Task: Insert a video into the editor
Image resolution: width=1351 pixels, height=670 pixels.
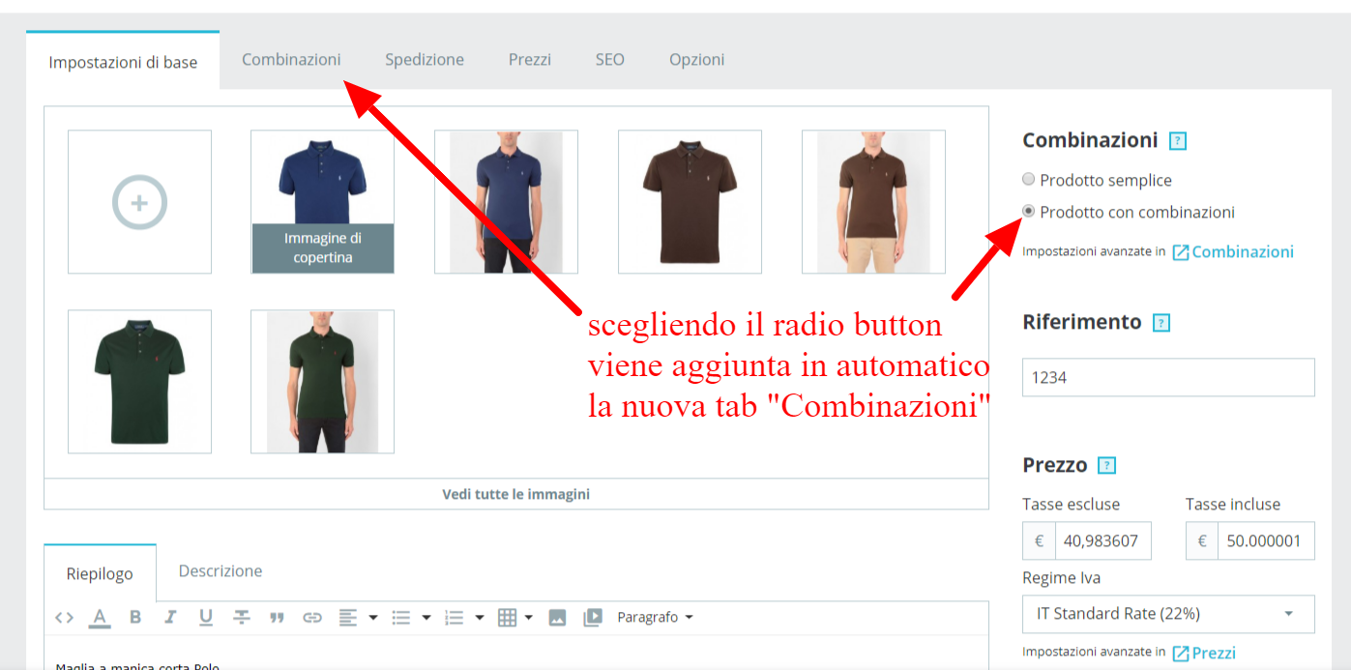Action: click(593, 617)
